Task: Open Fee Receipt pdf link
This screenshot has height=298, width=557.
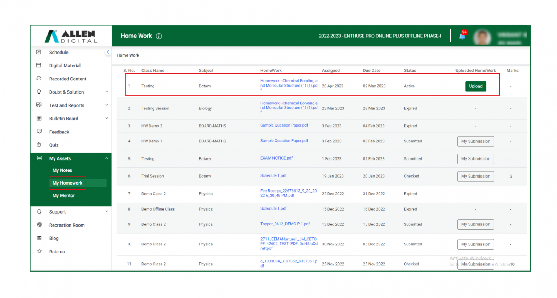Action: click(x=289, y=193)
